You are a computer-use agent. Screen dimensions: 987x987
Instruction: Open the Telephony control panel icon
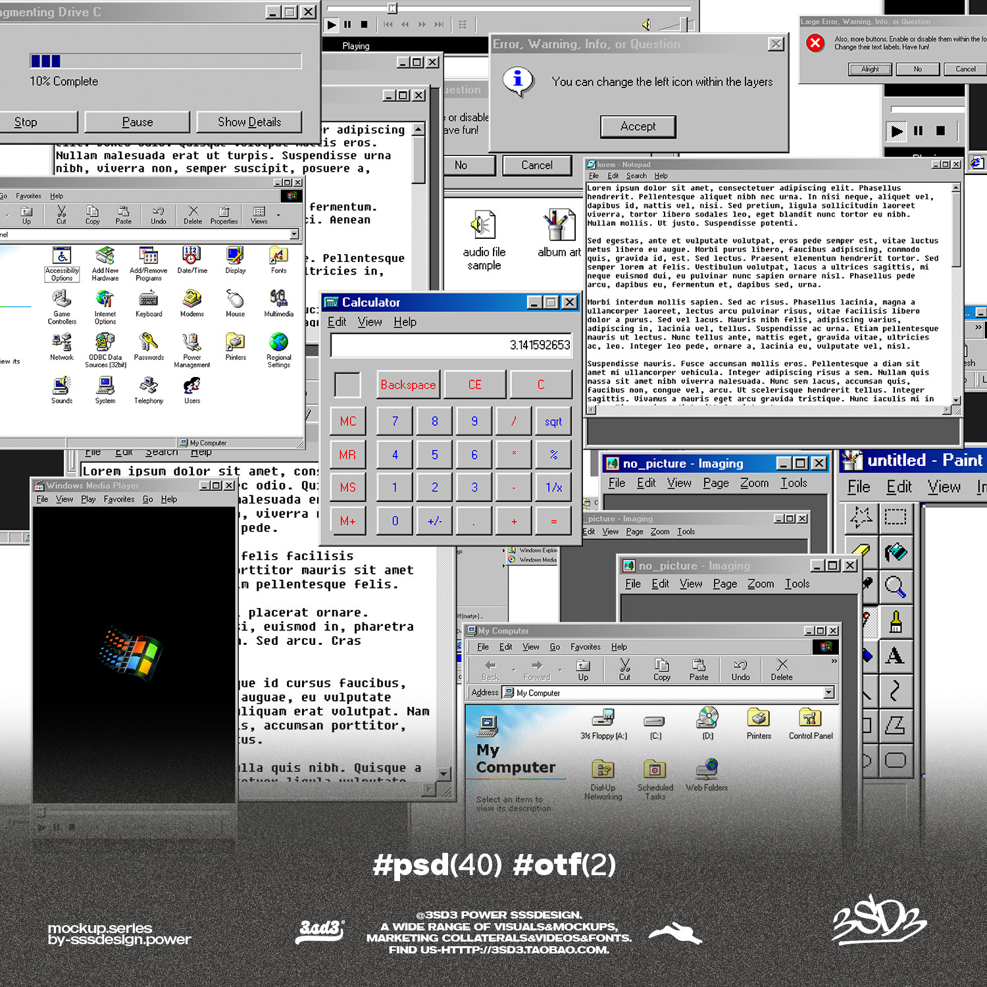click(149, 390)
